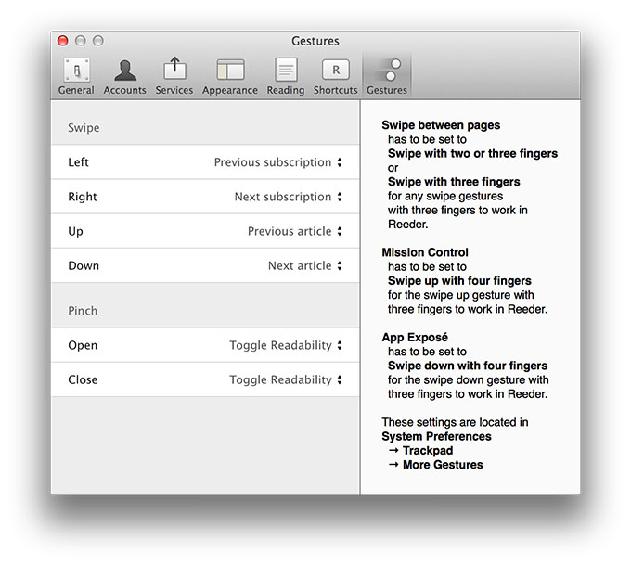Open the Pinch Open action dropdown
Image resolution: width=631 pixels, height=565 pixels.
pos(286,345)
